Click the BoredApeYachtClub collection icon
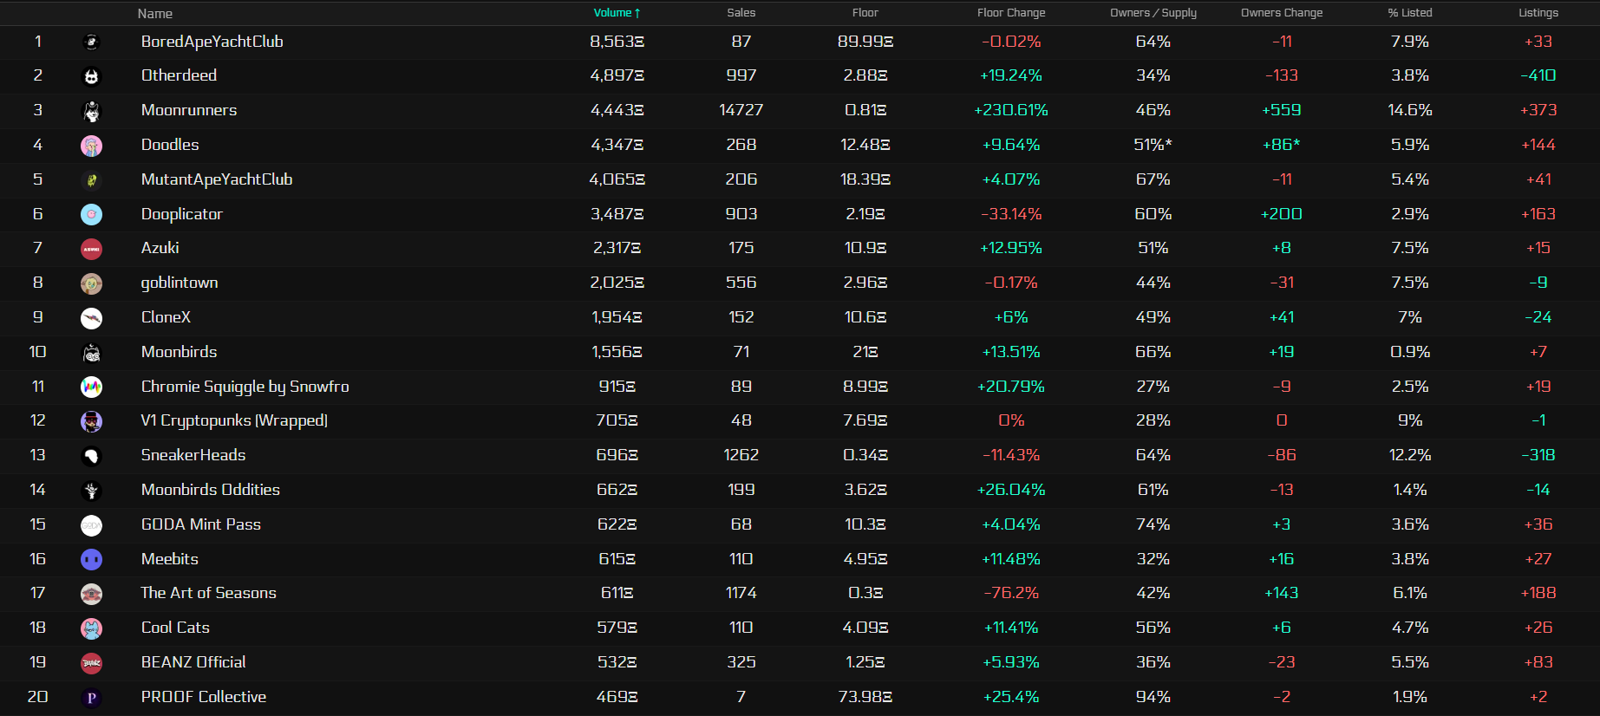 click(x=91, y=42)
